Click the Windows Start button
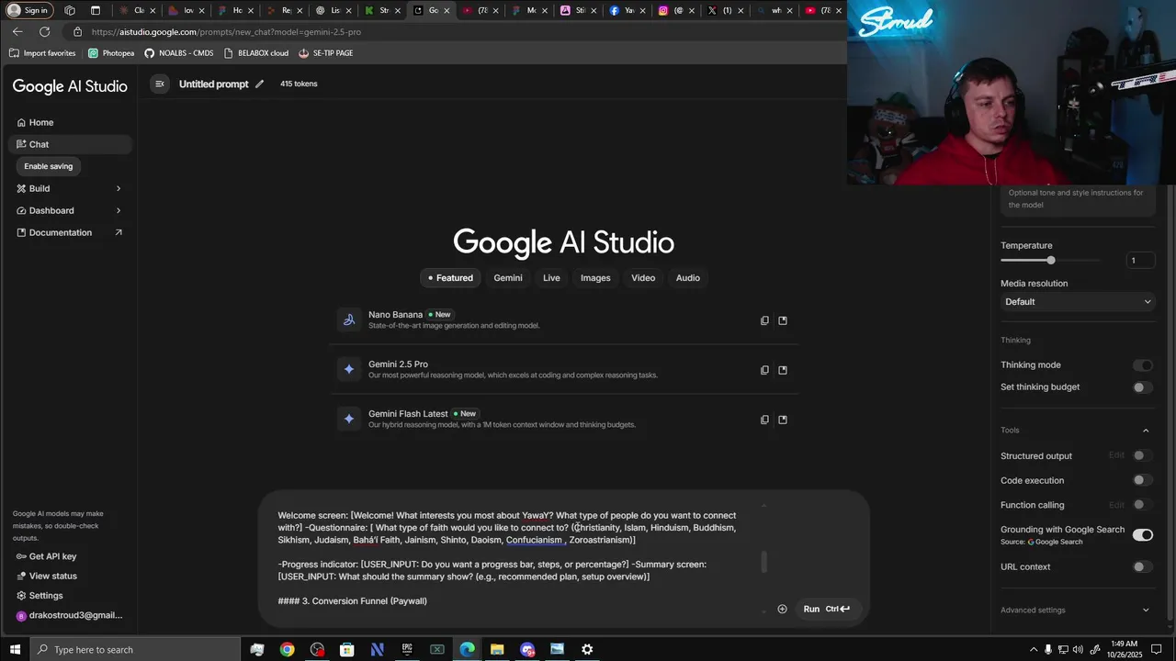Screen dimensions: 1176x661 [x=15, y=649]
